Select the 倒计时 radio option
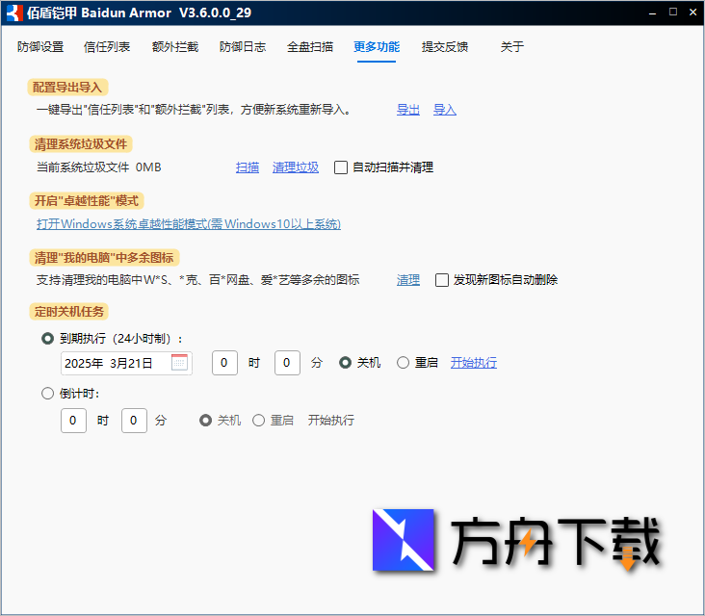Image resolution: width=705 pixels, height=616 pixels. click(47, 394)
